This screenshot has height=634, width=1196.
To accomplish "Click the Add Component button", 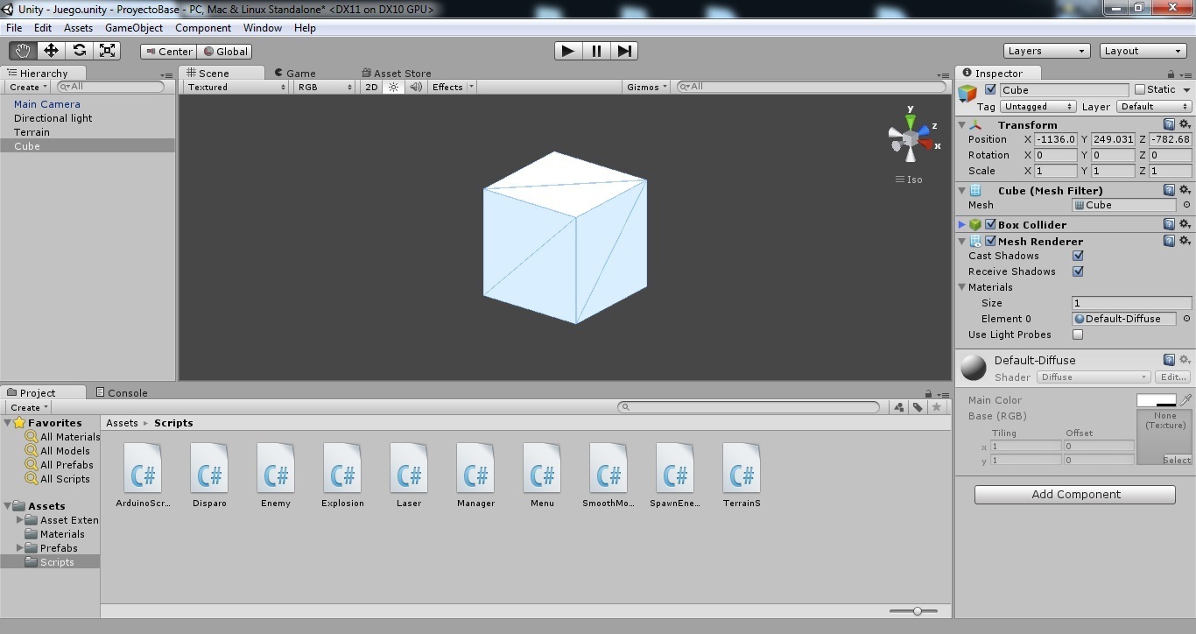I will click(x=1074, y=495).
